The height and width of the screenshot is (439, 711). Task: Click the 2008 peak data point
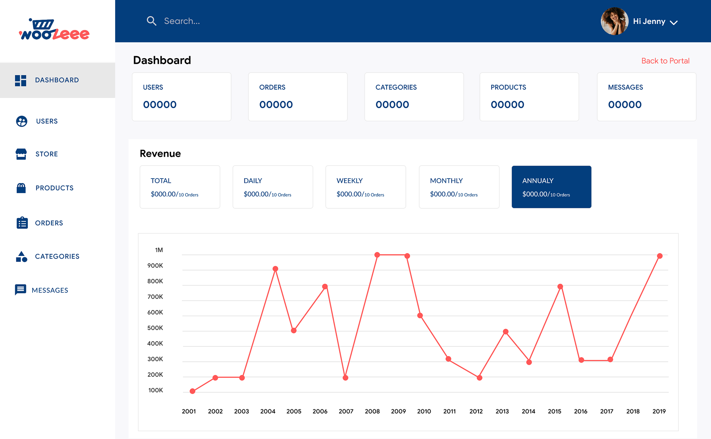click(377, 255)
